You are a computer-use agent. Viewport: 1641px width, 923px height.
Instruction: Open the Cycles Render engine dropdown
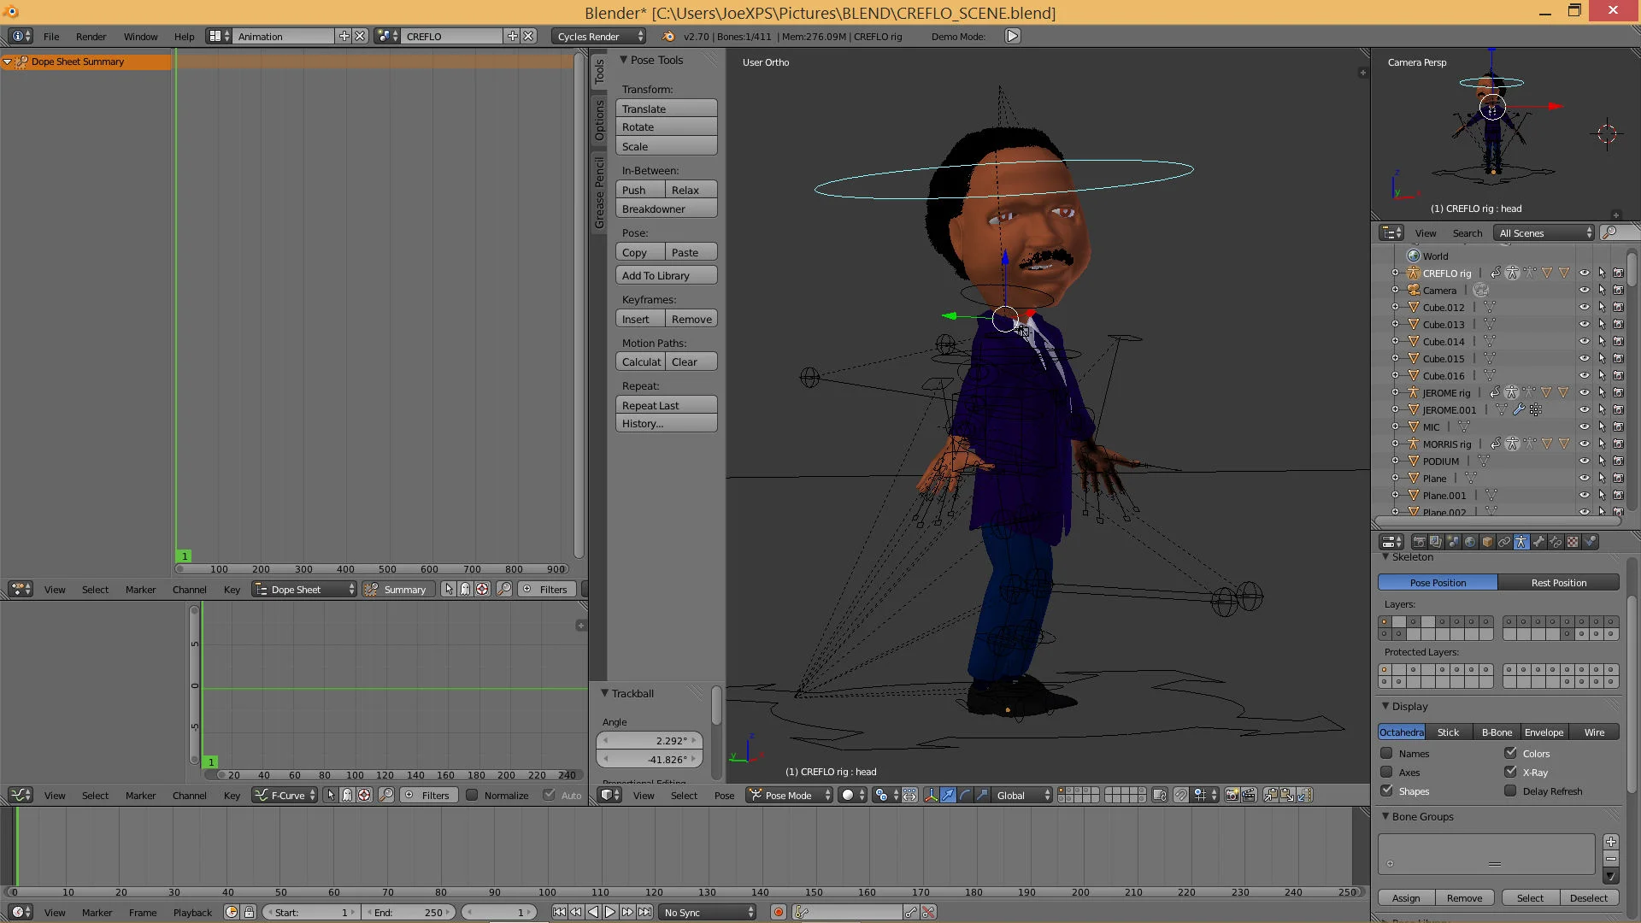tap(598, 37)
